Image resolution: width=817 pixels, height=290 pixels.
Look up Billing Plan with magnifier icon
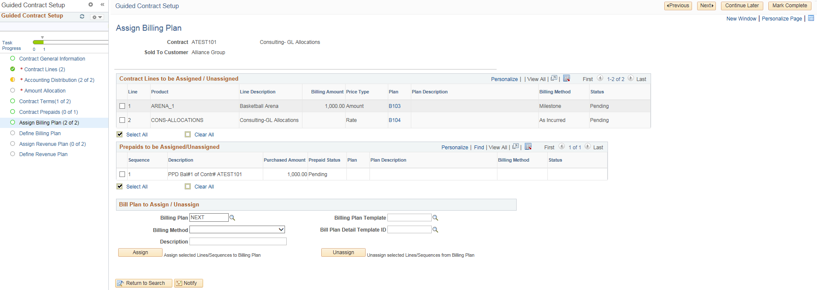(233, 217)
